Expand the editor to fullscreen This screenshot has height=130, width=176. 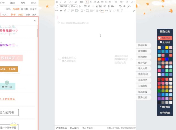[x=134, y=11]
